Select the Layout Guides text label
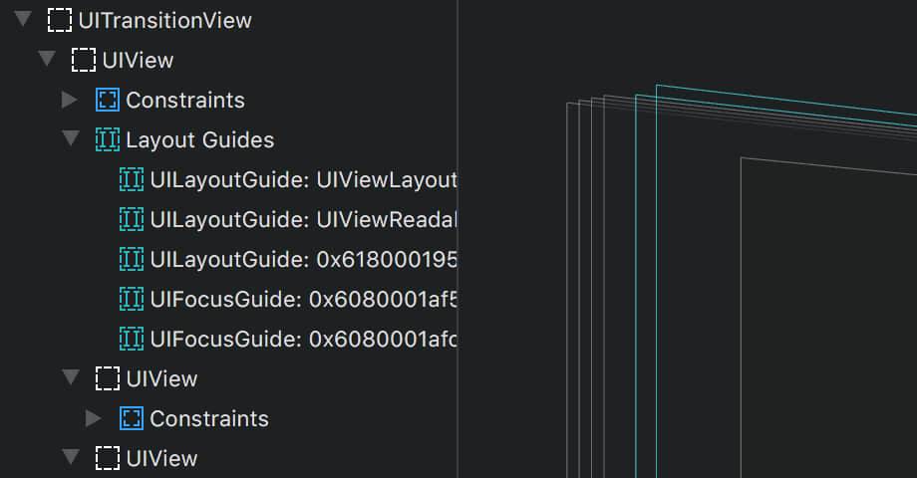The height and width of the screenshot is (478, 917). pyautogui.click(x=200, y=140)
